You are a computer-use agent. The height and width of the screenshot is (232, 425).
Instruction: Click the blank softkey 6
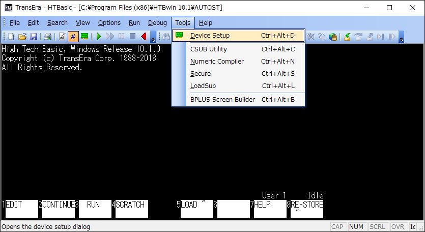(234, 209)
